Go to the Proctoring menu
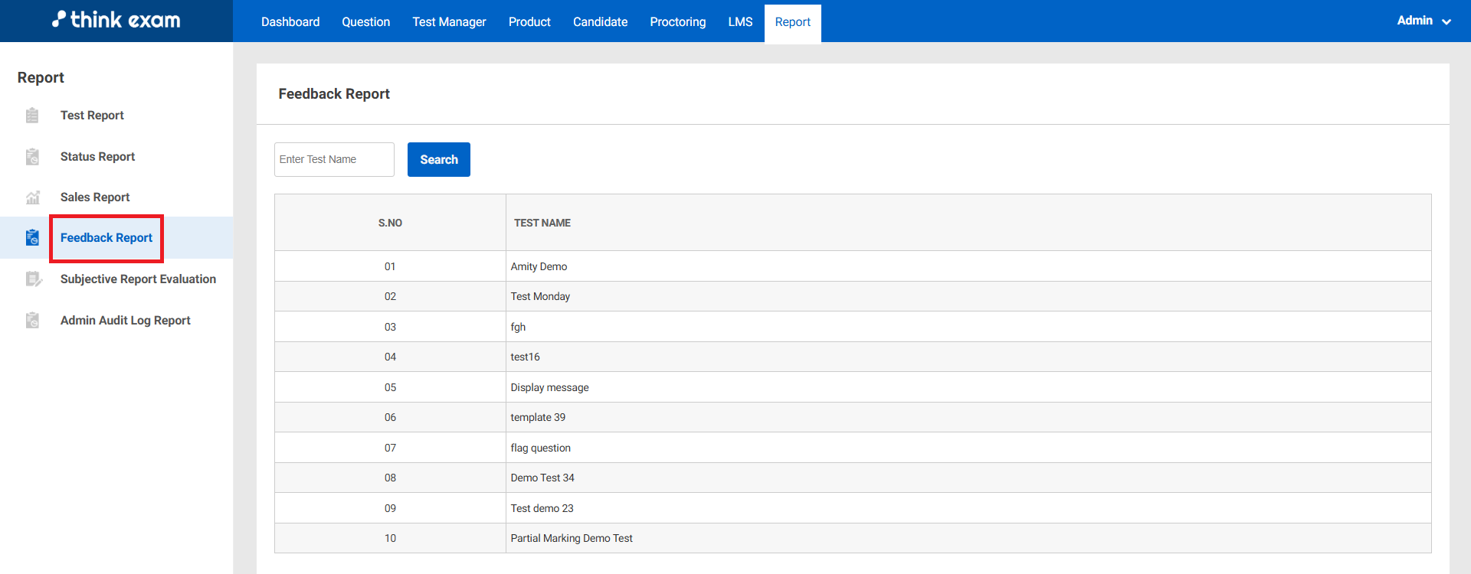 677,22
